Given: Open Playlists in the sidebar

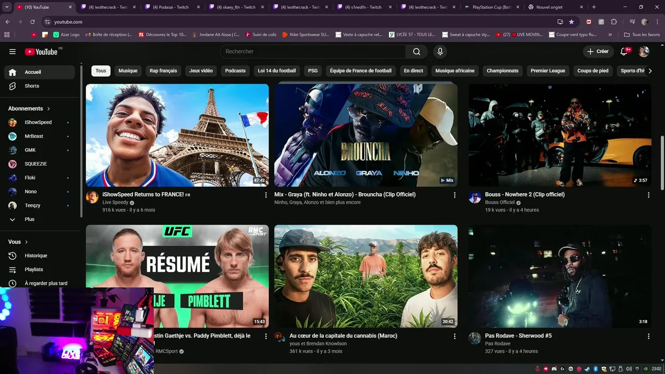Looking at the screenshot, I should (39, 270).
